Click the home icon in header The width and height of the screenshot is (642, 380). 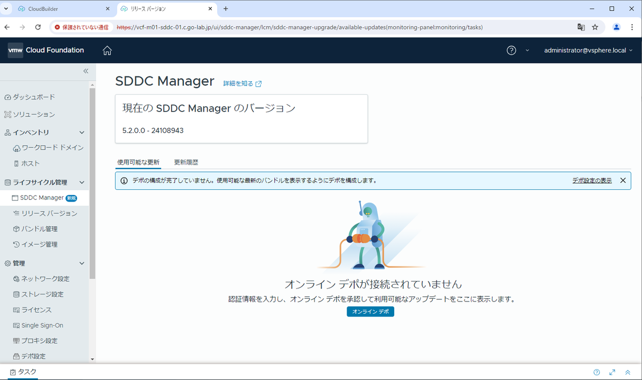tap(108, 50)
